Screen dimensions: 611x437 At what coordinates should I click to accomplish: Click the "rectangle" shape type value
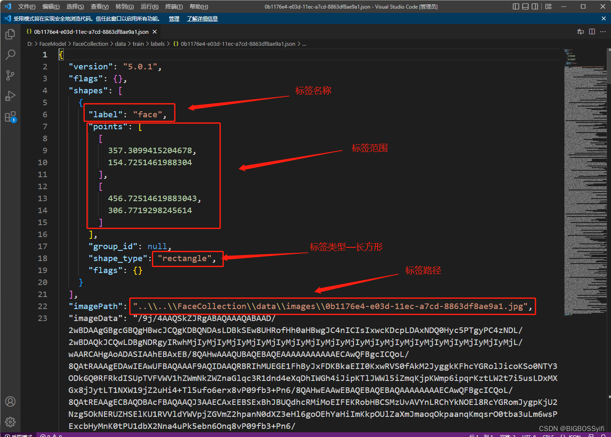pyautogui.click(x=184, y=259)
